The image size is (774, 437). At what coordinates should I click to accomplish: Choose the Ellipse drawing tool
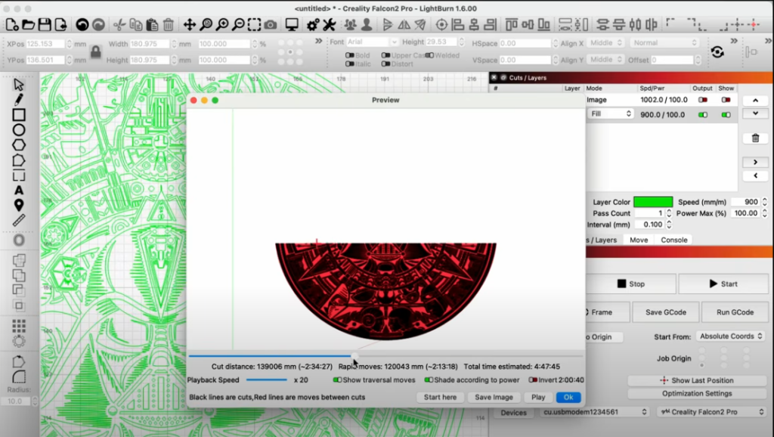click(19, 130)
